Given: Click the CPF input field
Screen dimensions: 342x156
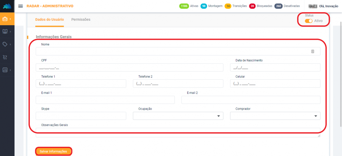Looking at the screenshot, I should (129, 67).
